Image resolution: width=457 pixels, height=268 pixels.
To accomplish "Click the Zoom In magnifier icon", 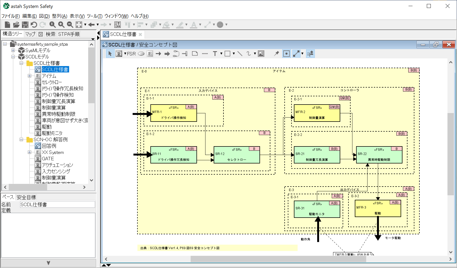I will point(61,25).
